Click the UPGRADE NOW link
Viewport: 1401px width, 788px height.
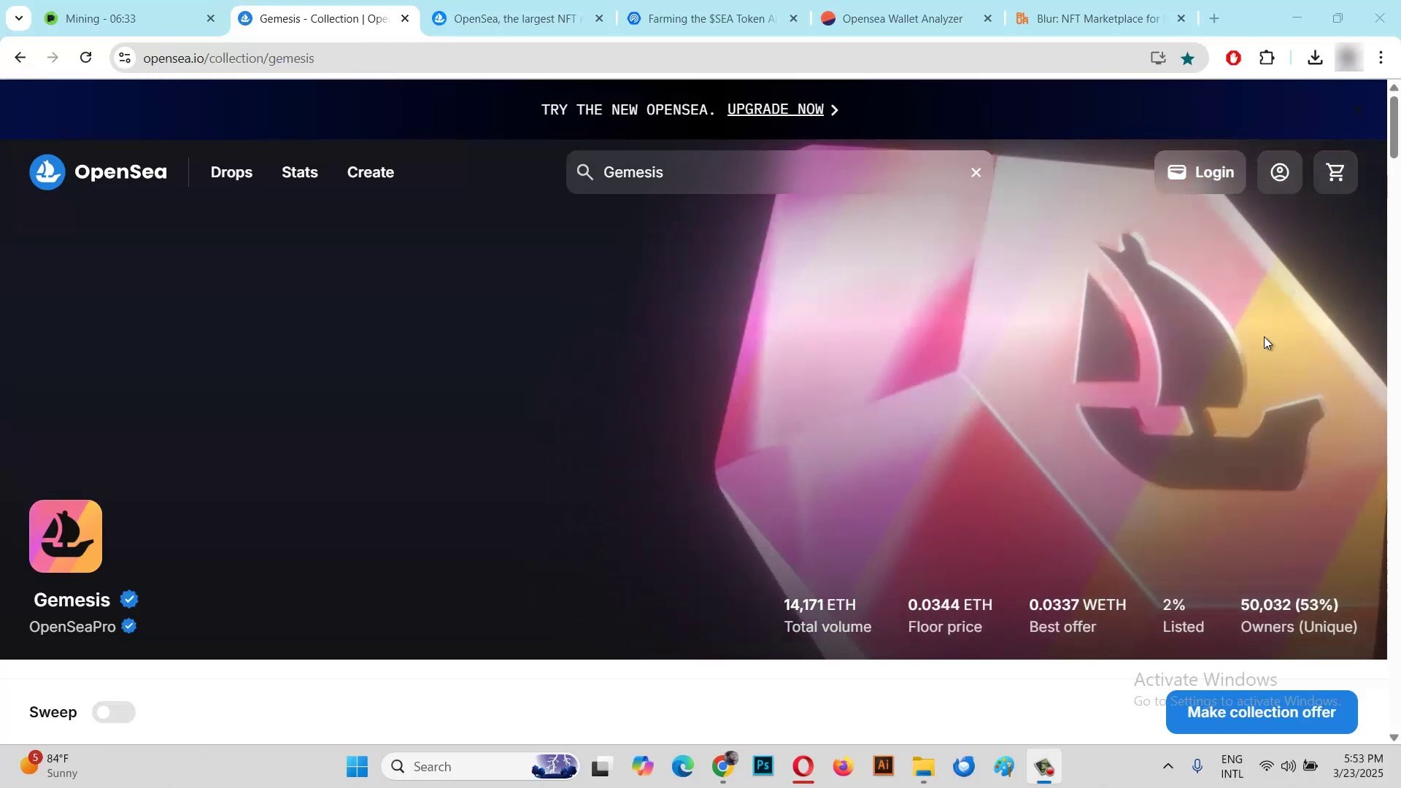[x=775, y=109]
